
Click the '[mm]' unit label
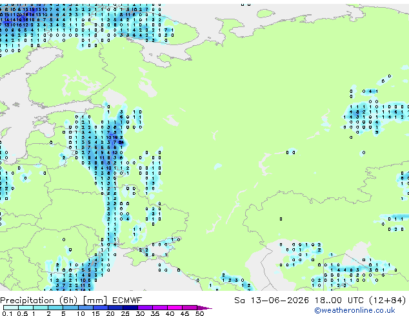[x=95, y=301]
